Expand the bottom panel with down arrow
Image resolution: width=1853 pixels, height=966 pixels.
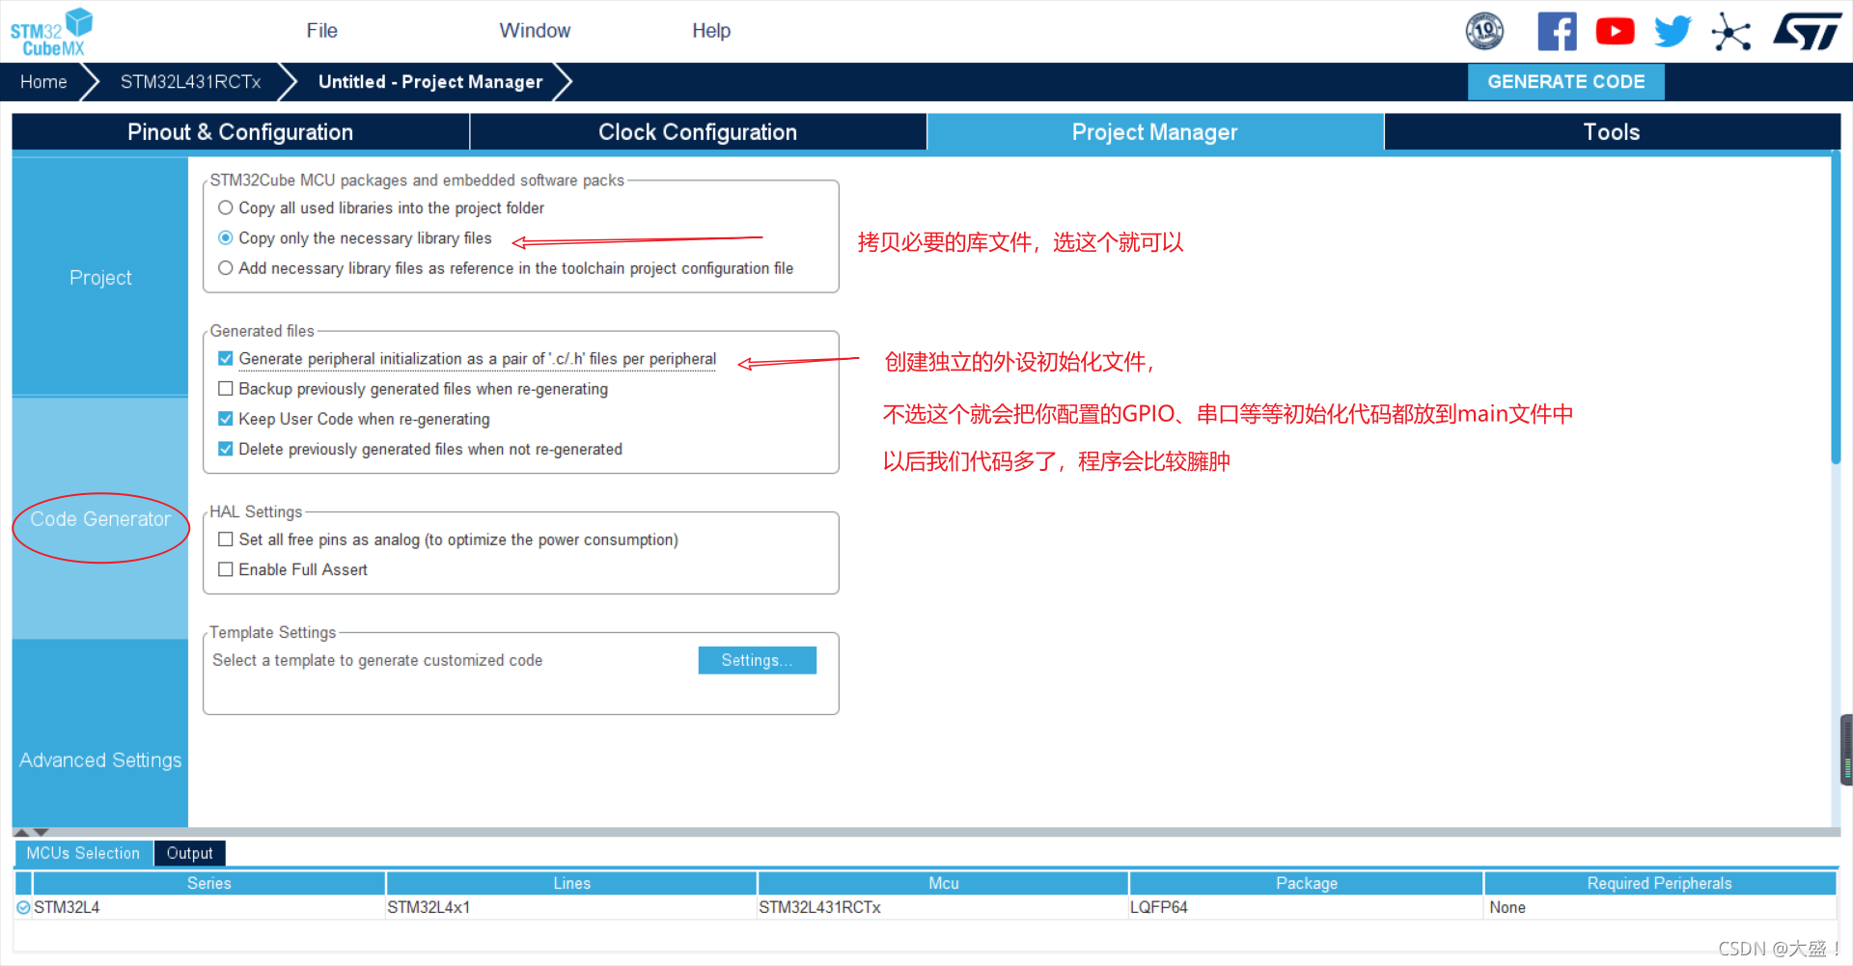[x=41, y=832]
